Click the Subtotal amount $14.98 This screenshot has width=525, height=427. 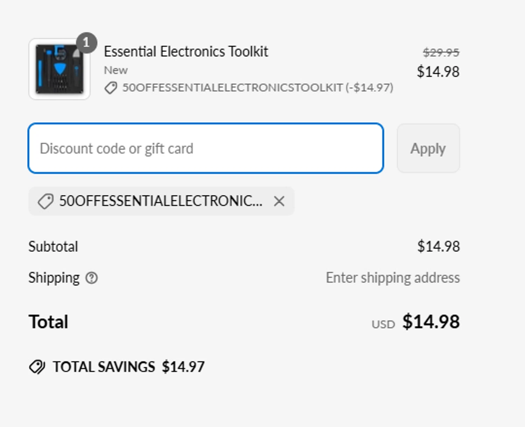tap(438, 247)
